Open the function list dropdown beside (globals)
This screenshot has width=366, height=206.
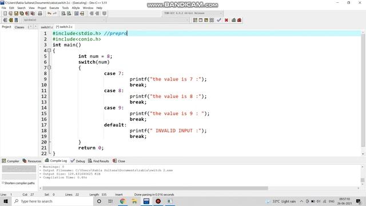148,20
